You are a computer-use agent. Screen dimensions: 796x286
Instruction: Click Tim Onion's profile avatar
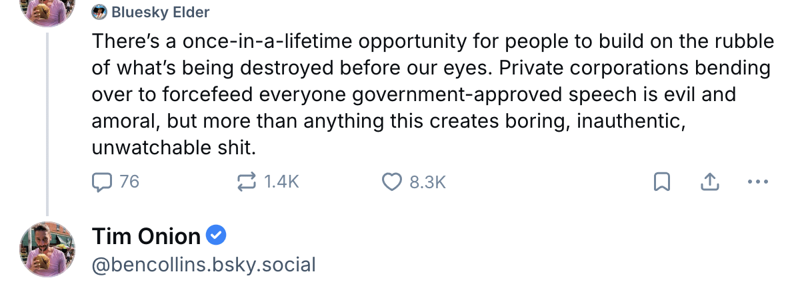point(47,249)
